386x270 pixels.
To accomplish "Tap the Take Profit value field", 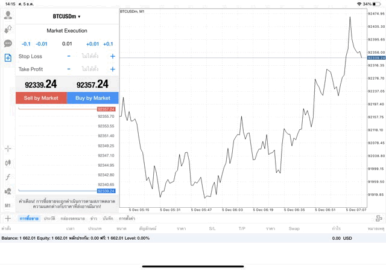I will 90,69.
